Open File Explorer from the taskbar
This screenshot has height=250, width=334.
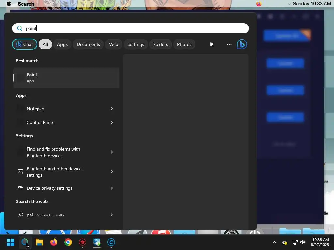[39, 242]
